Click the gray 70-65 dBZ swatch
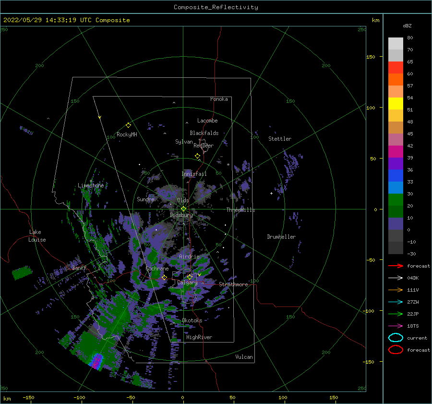432x404 pixels. tap(396, 55)
